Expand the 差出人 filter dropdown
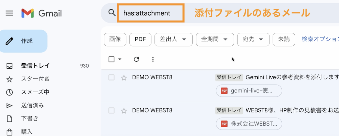339x136 pixels. tap(173, 39)
